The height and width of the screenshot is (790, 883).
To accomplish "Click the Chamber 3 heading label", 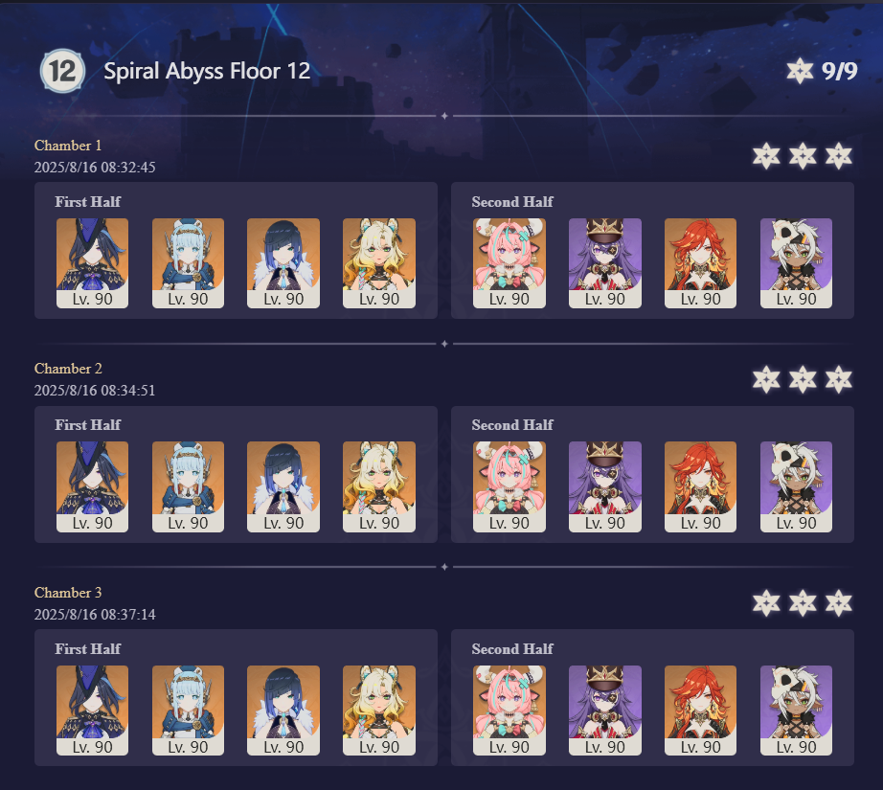I will (68, 593).
